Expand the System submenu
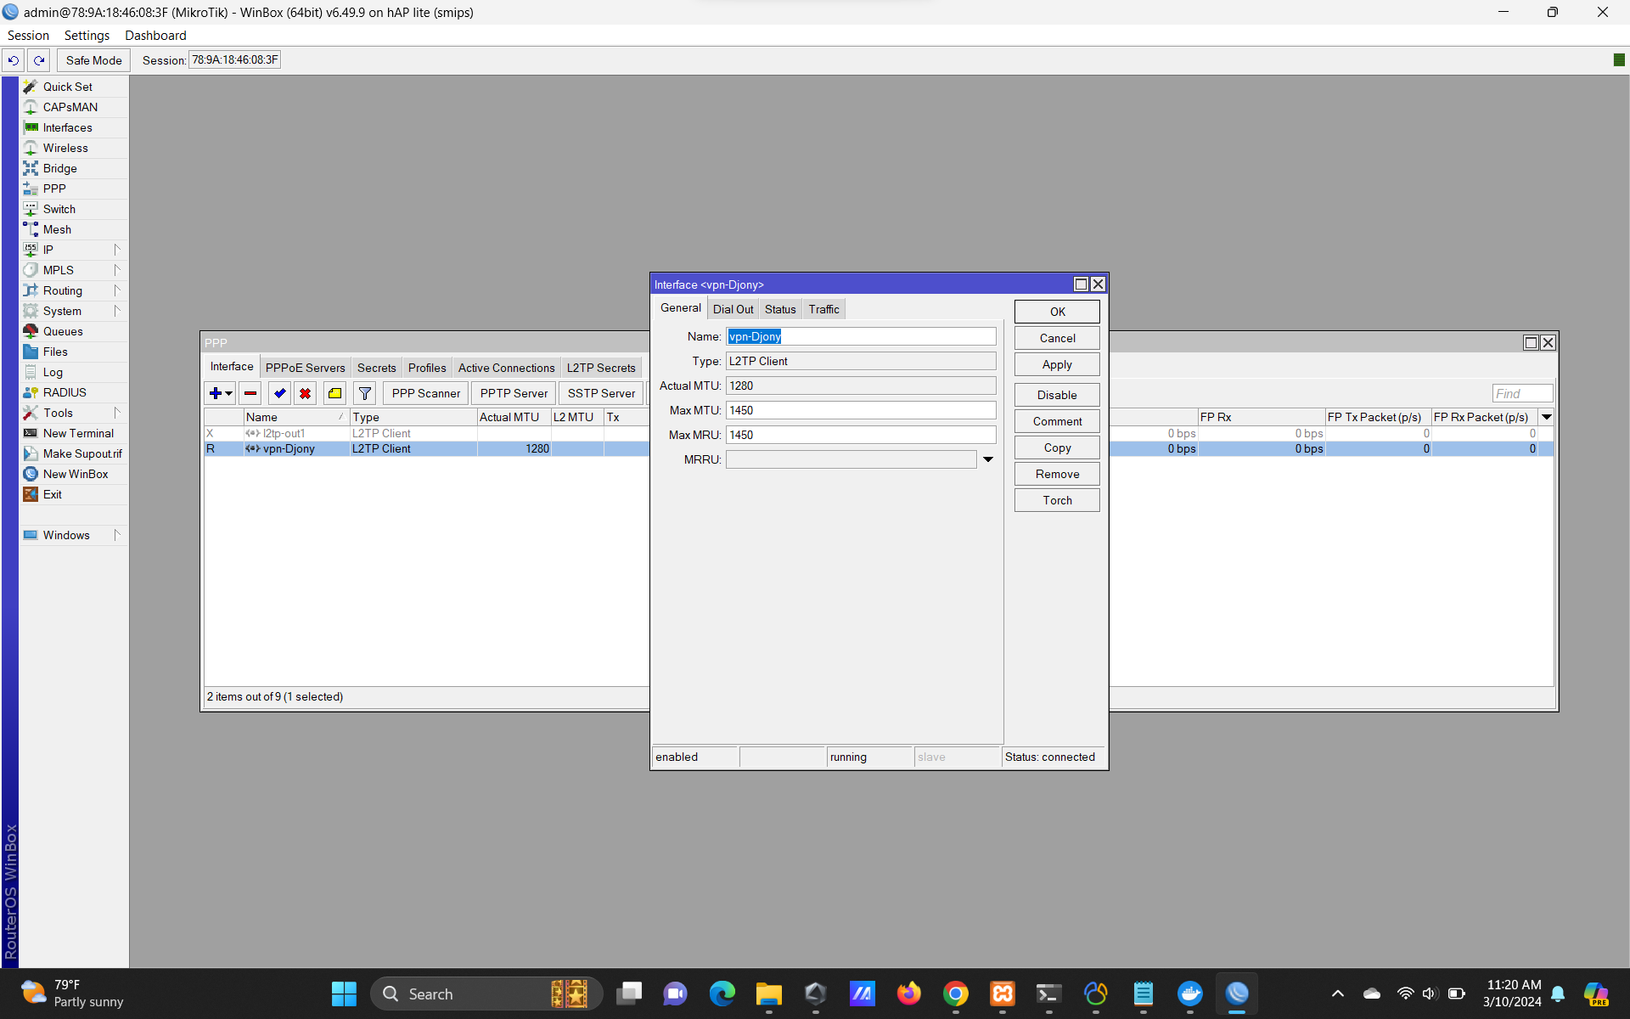 click(117, 311)
